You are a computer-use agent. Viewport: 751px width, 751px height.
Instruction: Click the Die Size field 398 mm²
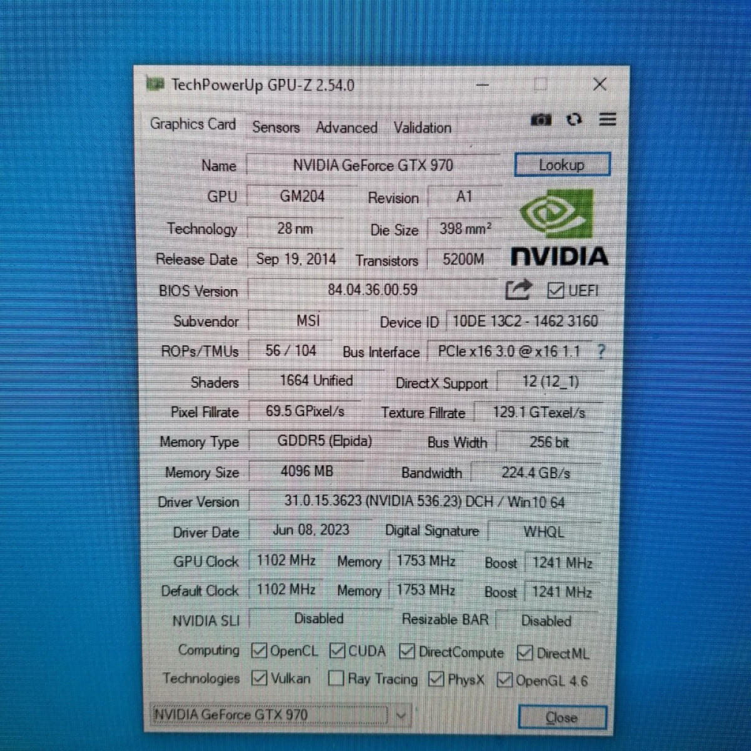tap(464, 229)
